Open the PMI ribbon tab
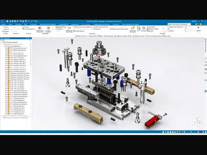The height and width of the screenshot is (155, 207). pos(26,24)
